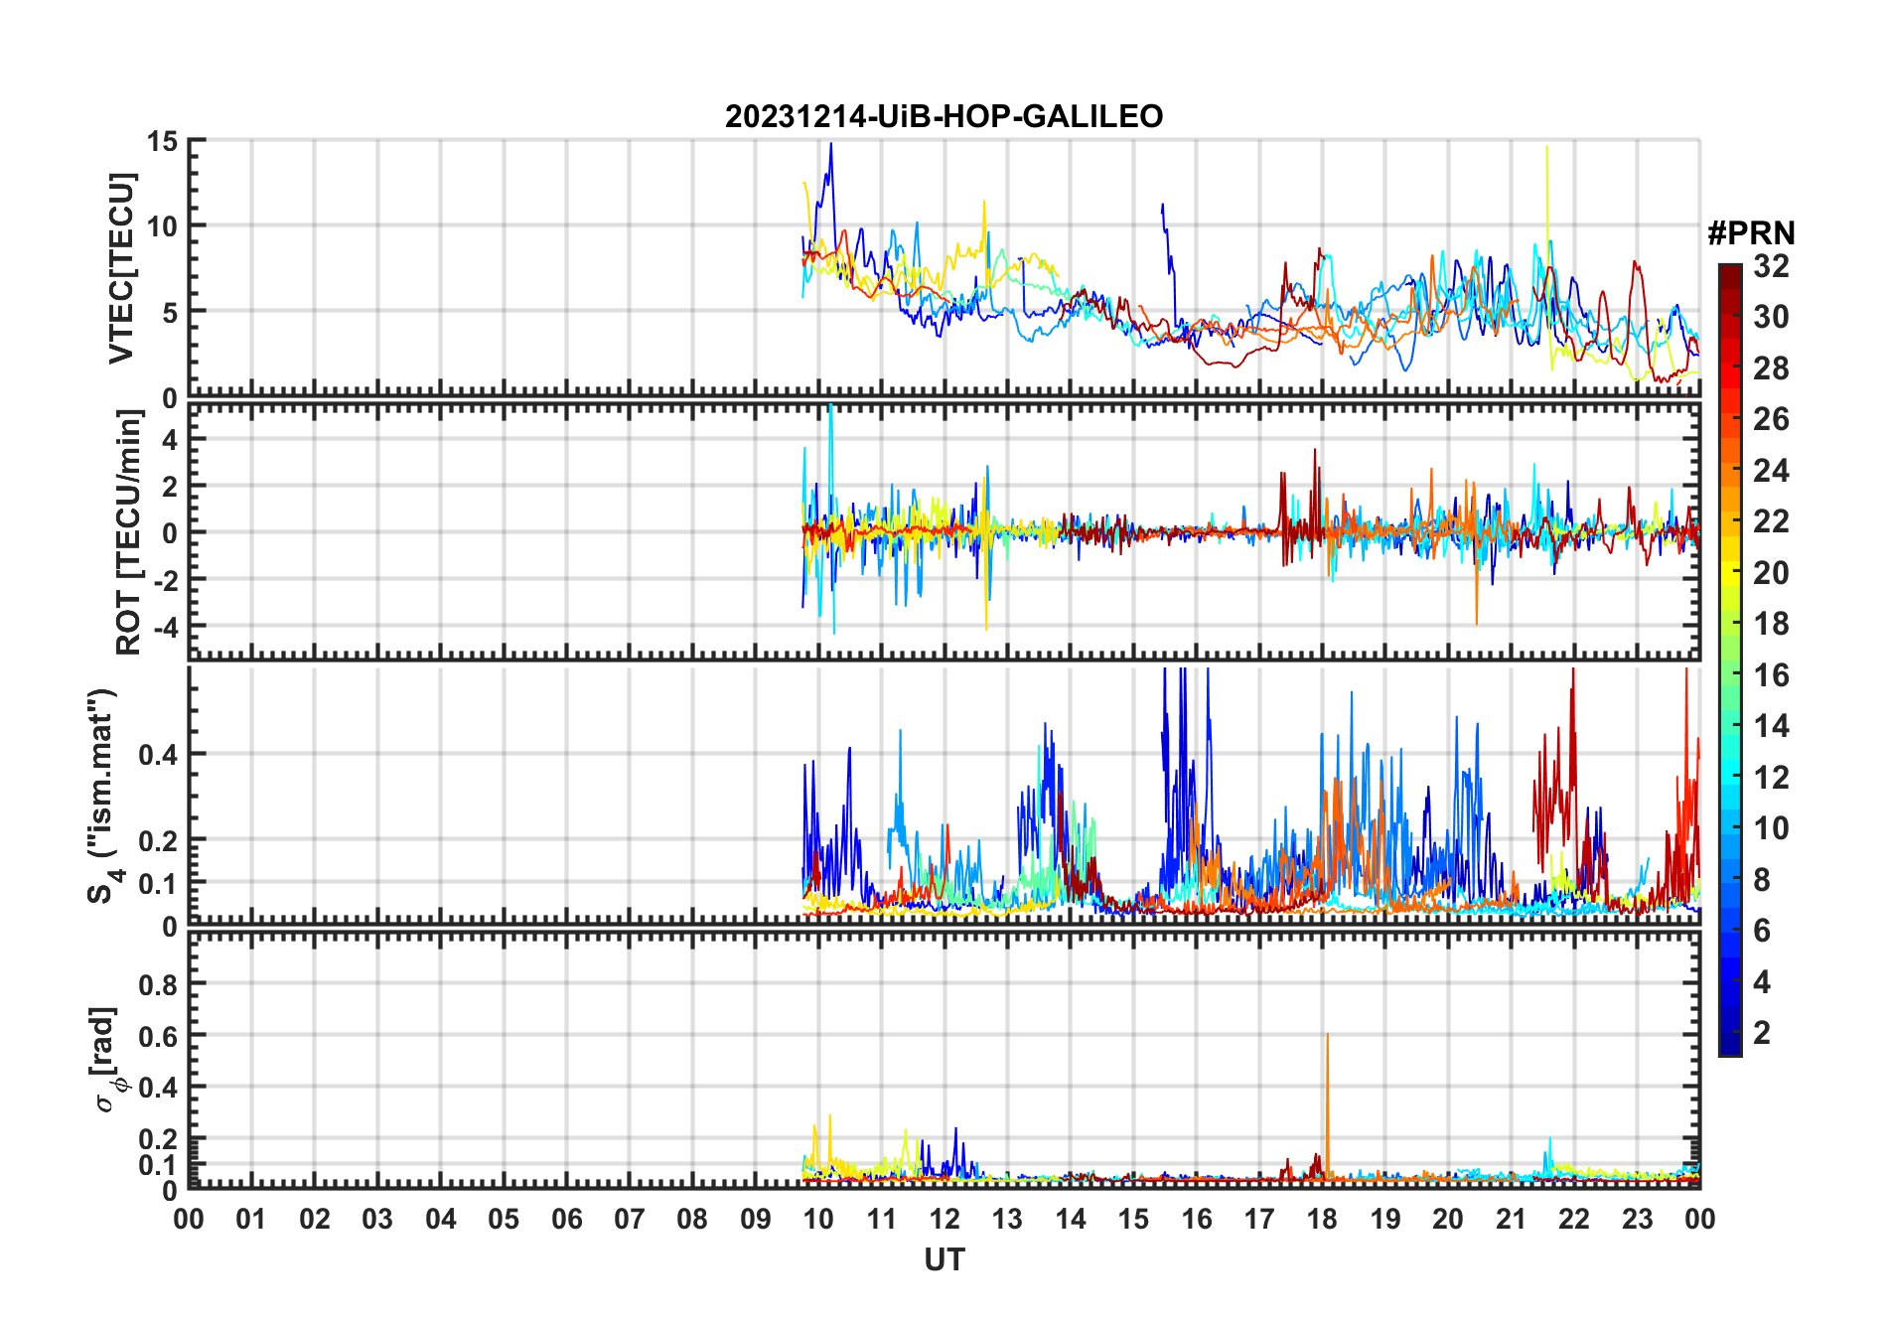The width and height of the screenshot is (1889, 1321).
Task: Click the ROT [TECU/min] axis label
Action: pyautogui.click(x=129, y=532)
